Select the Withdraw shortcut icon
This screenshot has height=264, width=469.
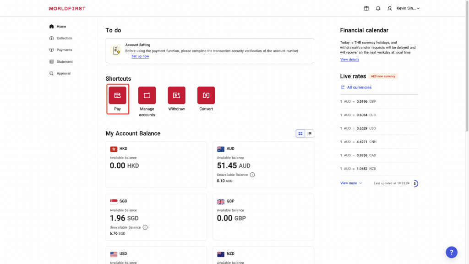click(176, 95)
